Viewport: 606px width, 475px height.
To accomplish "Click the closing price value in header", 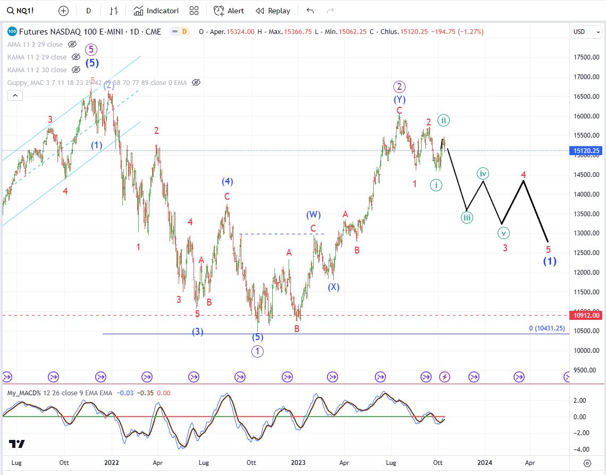I will tap(414, 32).
